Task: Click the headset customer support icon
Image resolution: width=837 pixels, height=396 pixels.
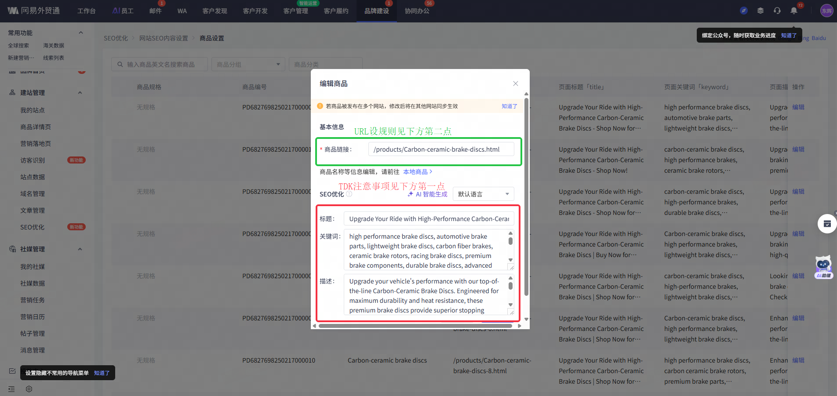Action: pyautogui.click(x=777, y=11)
